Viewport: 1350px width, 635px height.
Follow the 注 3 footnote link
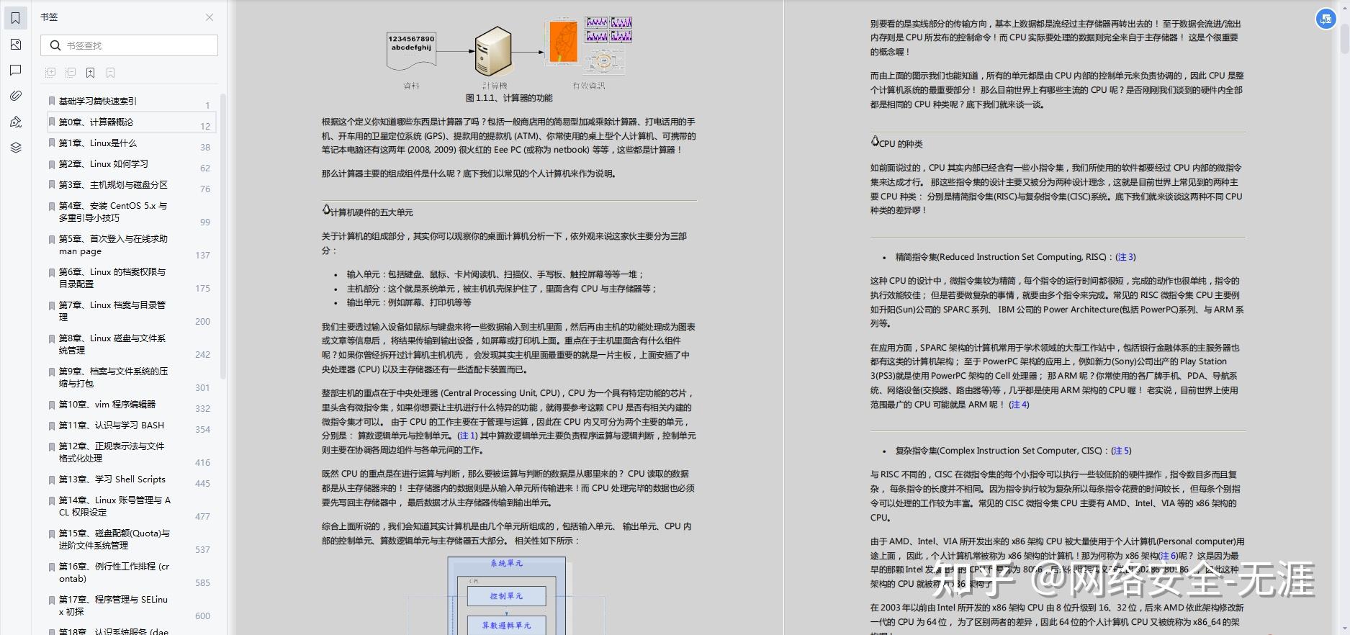(x=1125, y=257)
